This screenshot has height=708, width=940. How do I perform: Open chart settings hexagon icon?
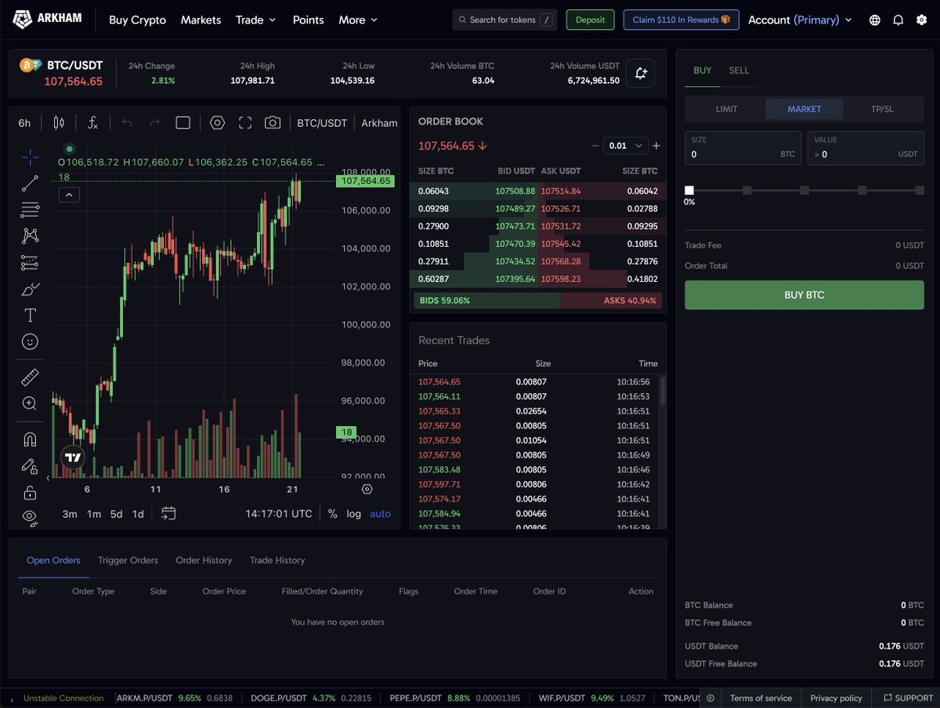click(x=218, y=123)
